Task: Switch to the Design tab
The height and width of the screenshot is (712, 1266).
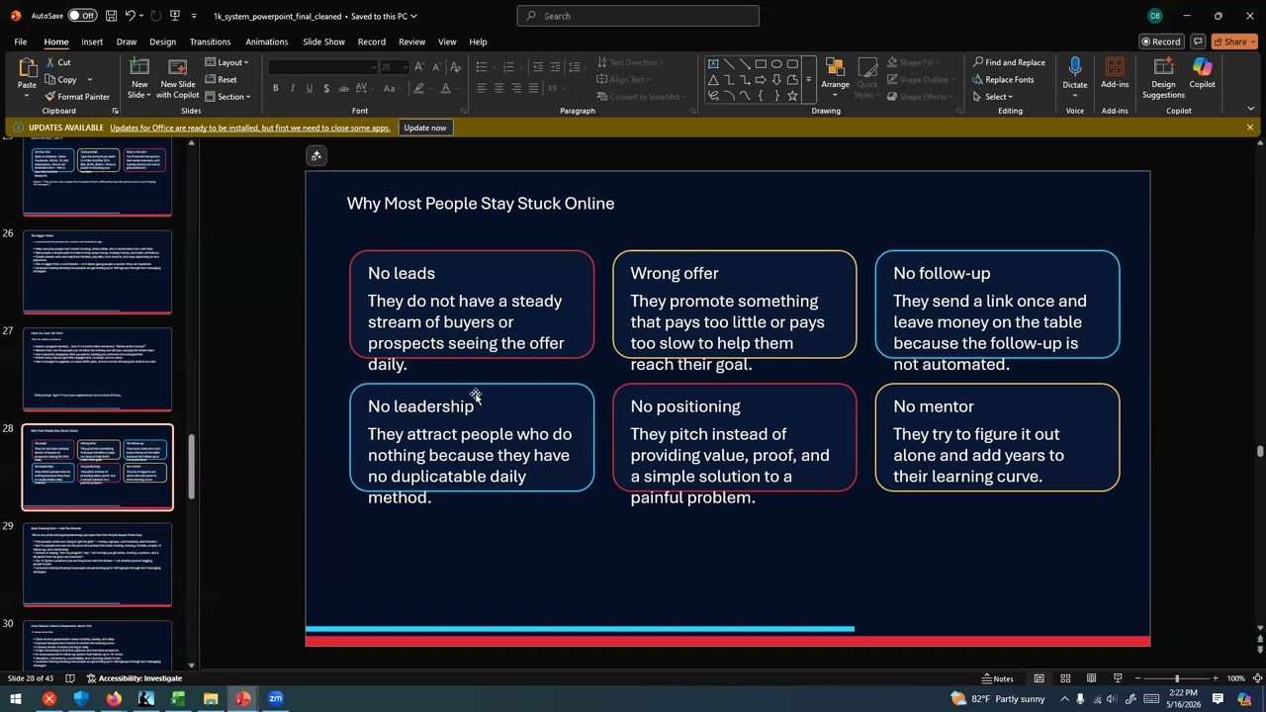Action: pyautogui.click(x=162, y=42)
